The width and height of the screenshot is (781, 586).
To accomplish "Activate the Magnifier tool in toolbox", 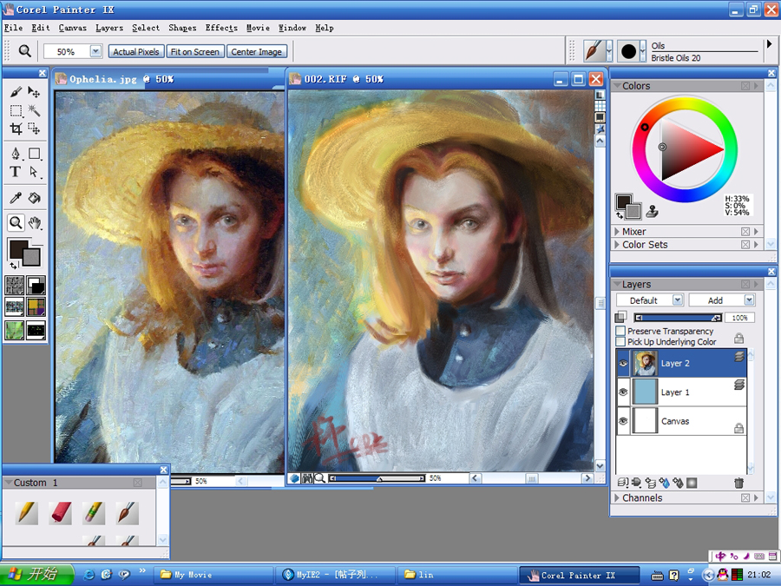I will [x=16, y=223].
